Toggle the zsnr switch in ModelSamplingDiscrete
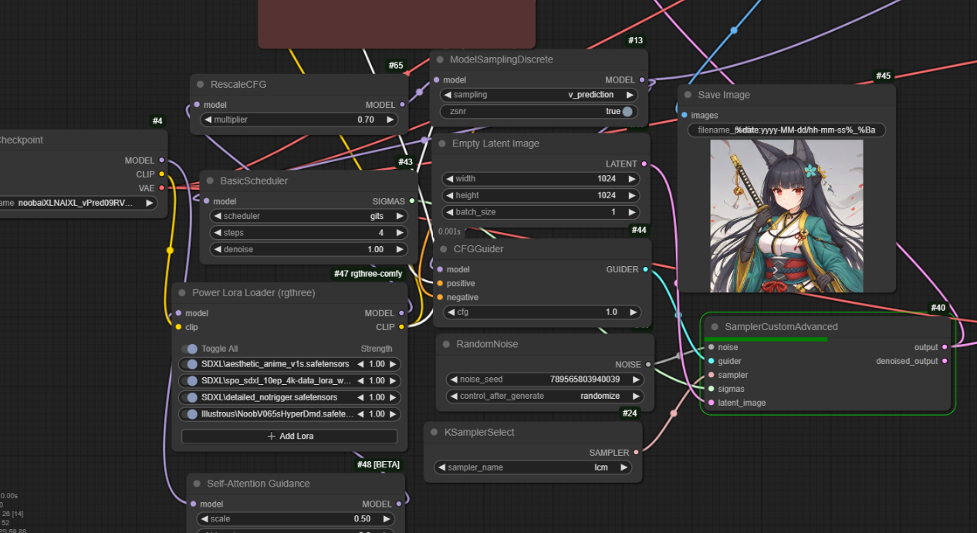 [x=627, y=111]
